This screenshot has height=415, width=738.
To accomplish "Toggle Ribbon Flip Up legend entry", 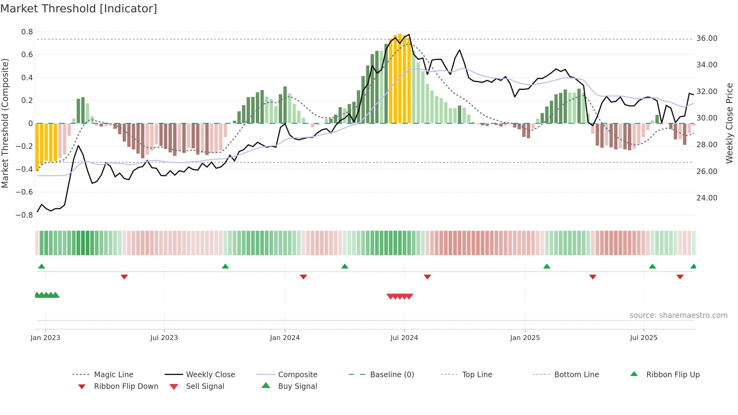I will pos(665,374).
